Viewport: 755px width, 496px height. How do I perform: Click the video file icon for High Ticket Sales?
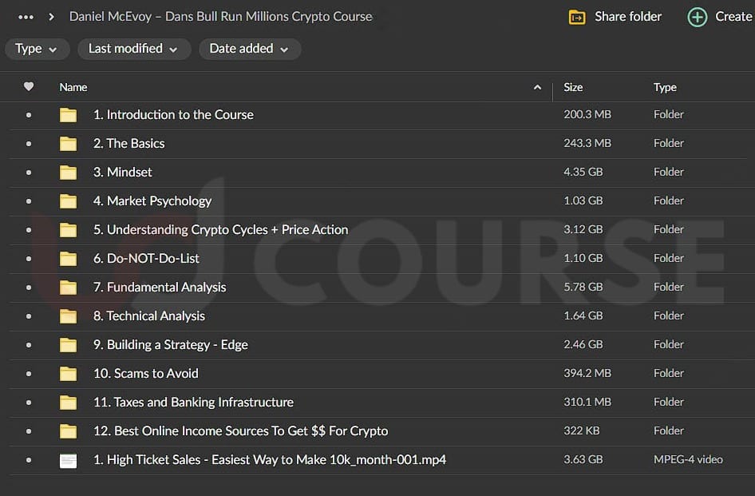point(69,460)
